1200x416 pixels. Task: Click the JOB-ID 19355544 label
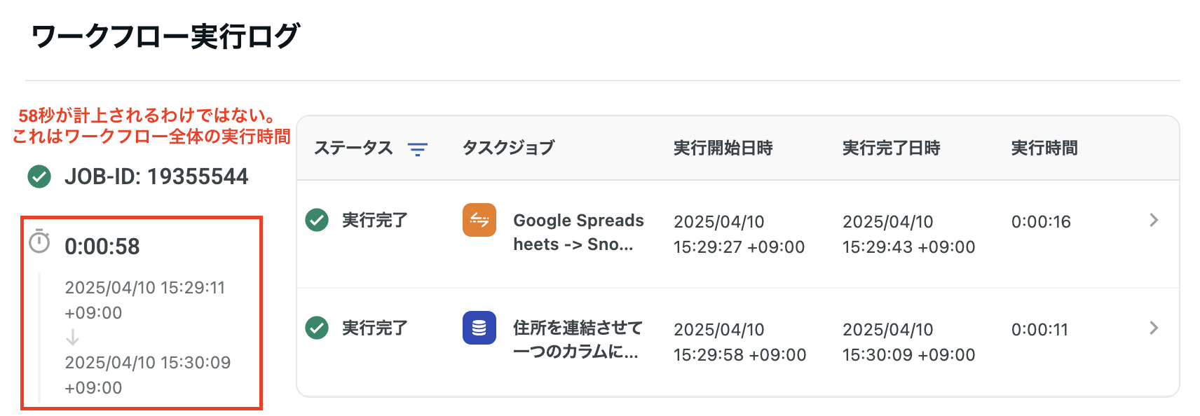[x=156, y=176]
